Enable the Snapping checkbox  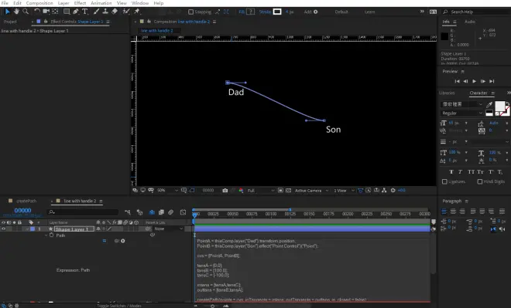(191, 12)
